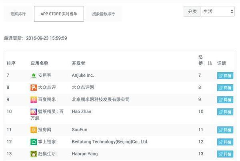This screenshot has width=240, height=161.
Task: Click the 大众点评 app name
Action: pos(47,87)
